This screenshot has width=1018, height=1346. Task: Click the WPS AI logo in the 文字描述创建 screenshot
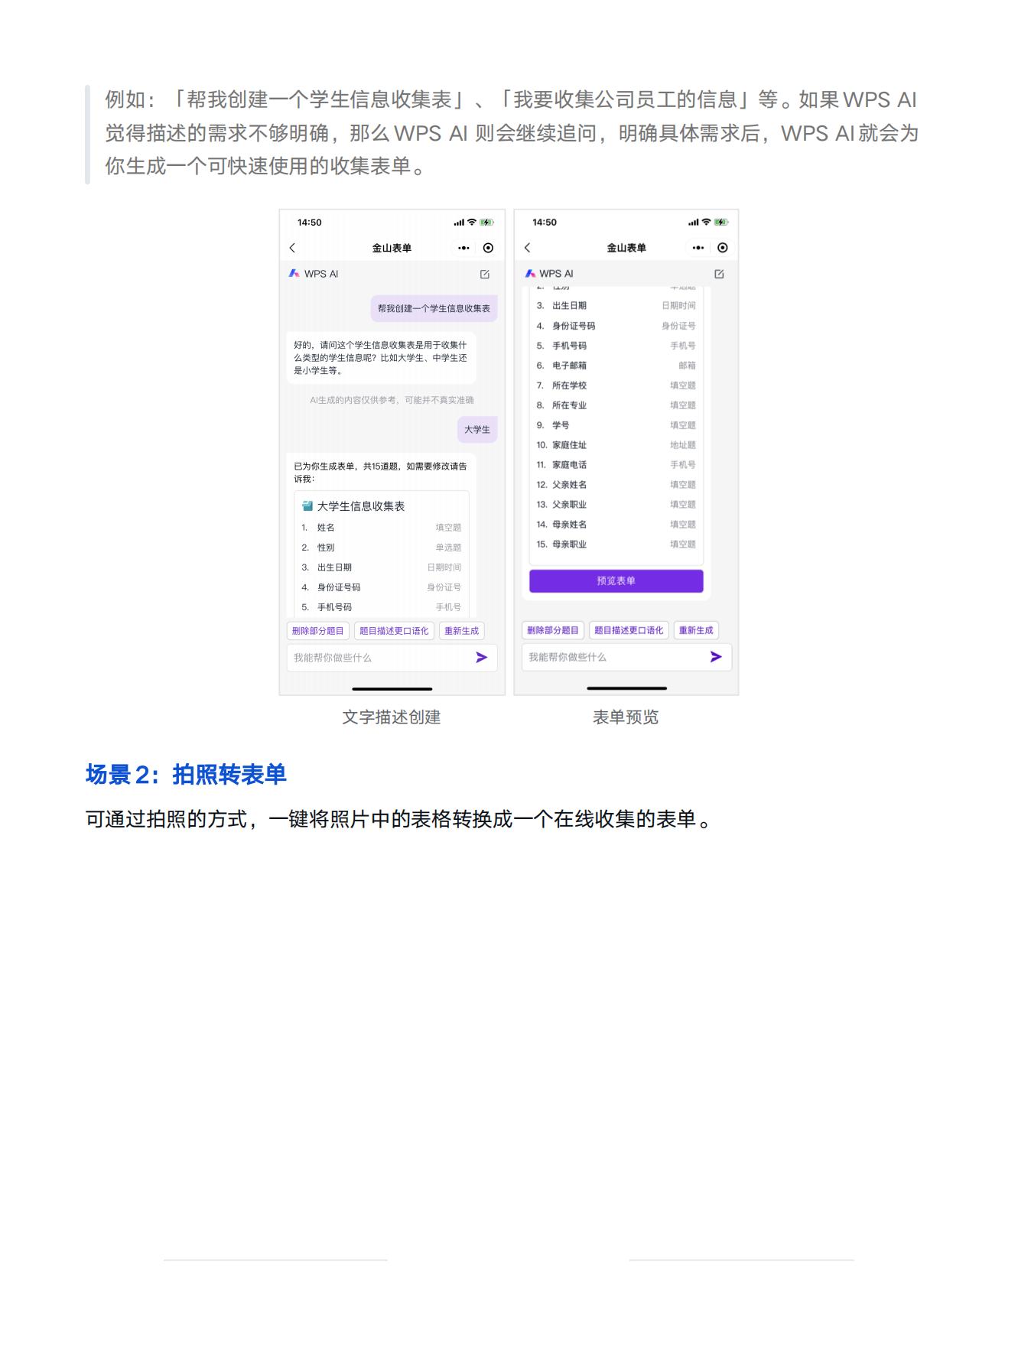pyautogui.click(x=294, y=273)
